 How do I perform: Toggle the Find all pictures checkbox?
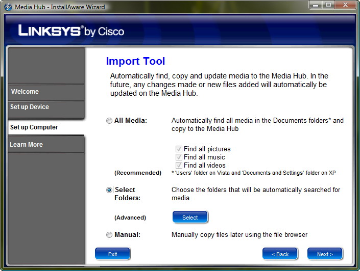point(179,149)
